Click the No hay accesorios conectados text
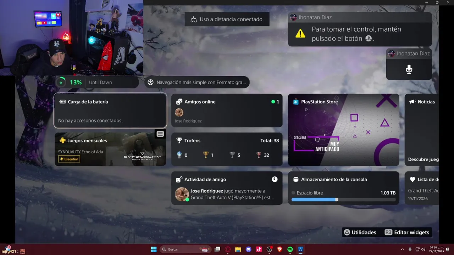Image resolution: width=454 pixels, height=255 pixels. coord(90,120)
